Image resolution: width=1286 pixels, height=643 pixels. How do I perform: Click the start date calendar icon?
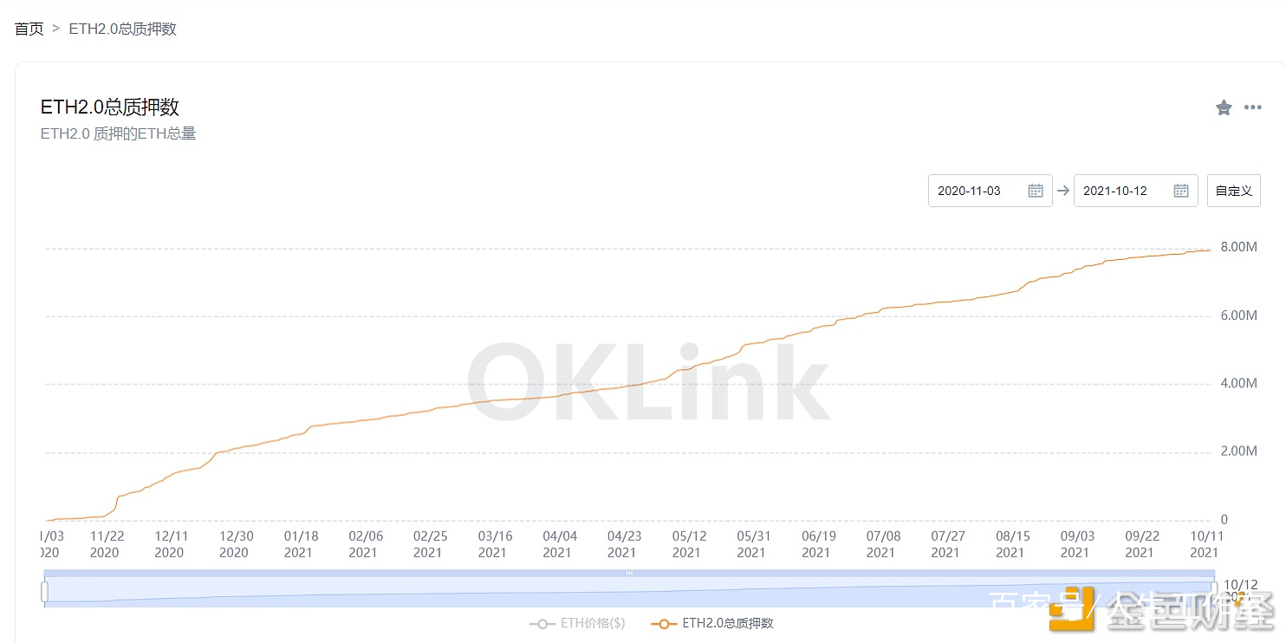tap(1036, 191)
